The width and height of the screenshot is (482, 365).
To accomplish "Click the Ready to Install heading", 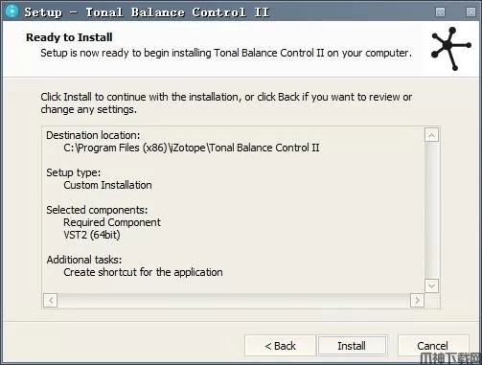I will point(69,37).
